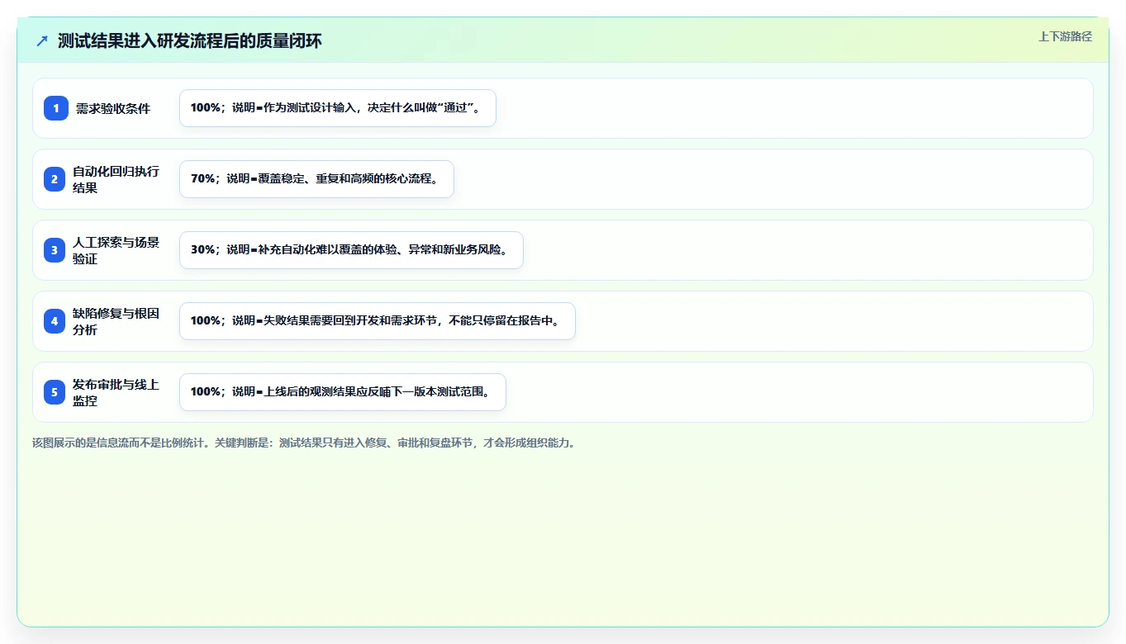Select the 缺陷修复与根因分析 step label
1126x644 pixels.
point(116,321)
